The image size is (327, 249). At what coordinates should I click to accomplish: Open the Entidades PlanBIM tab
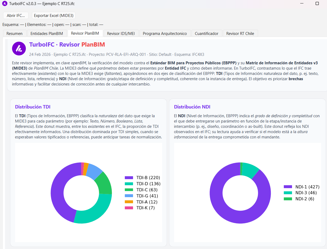tap(47, 33)
